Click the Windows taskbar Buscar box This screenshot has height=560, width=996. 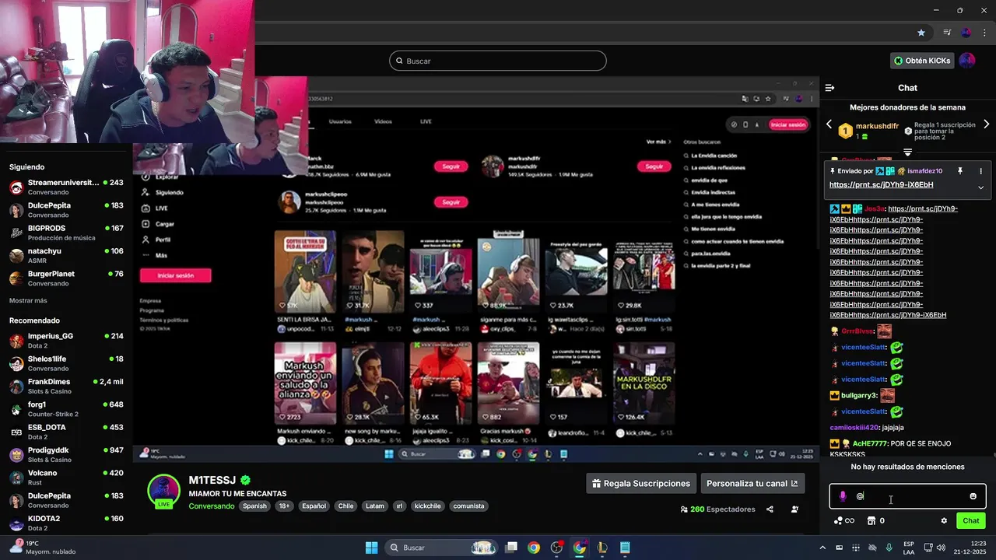click(x=442, y=548)
